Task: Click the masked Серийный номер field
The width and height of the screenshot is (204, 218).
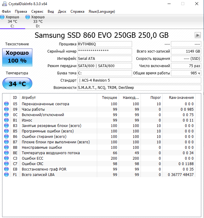Action: click(105, 51)
